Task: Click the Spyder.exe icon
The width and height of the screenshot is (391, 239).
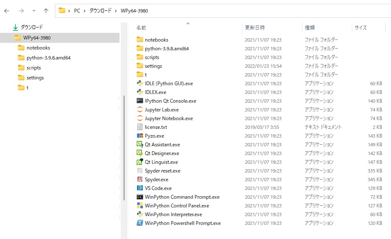Action: (x=140, y=179)
